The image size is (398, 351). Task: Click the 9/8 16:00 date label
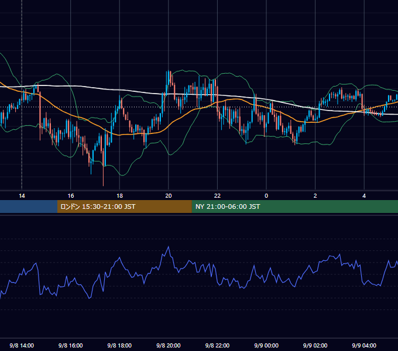[71, 345]
